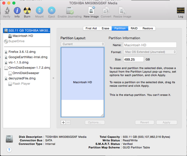Switch to the Erase tab
Image resolution: width=187 pixels, height=156 pixels.
(105, 28)
